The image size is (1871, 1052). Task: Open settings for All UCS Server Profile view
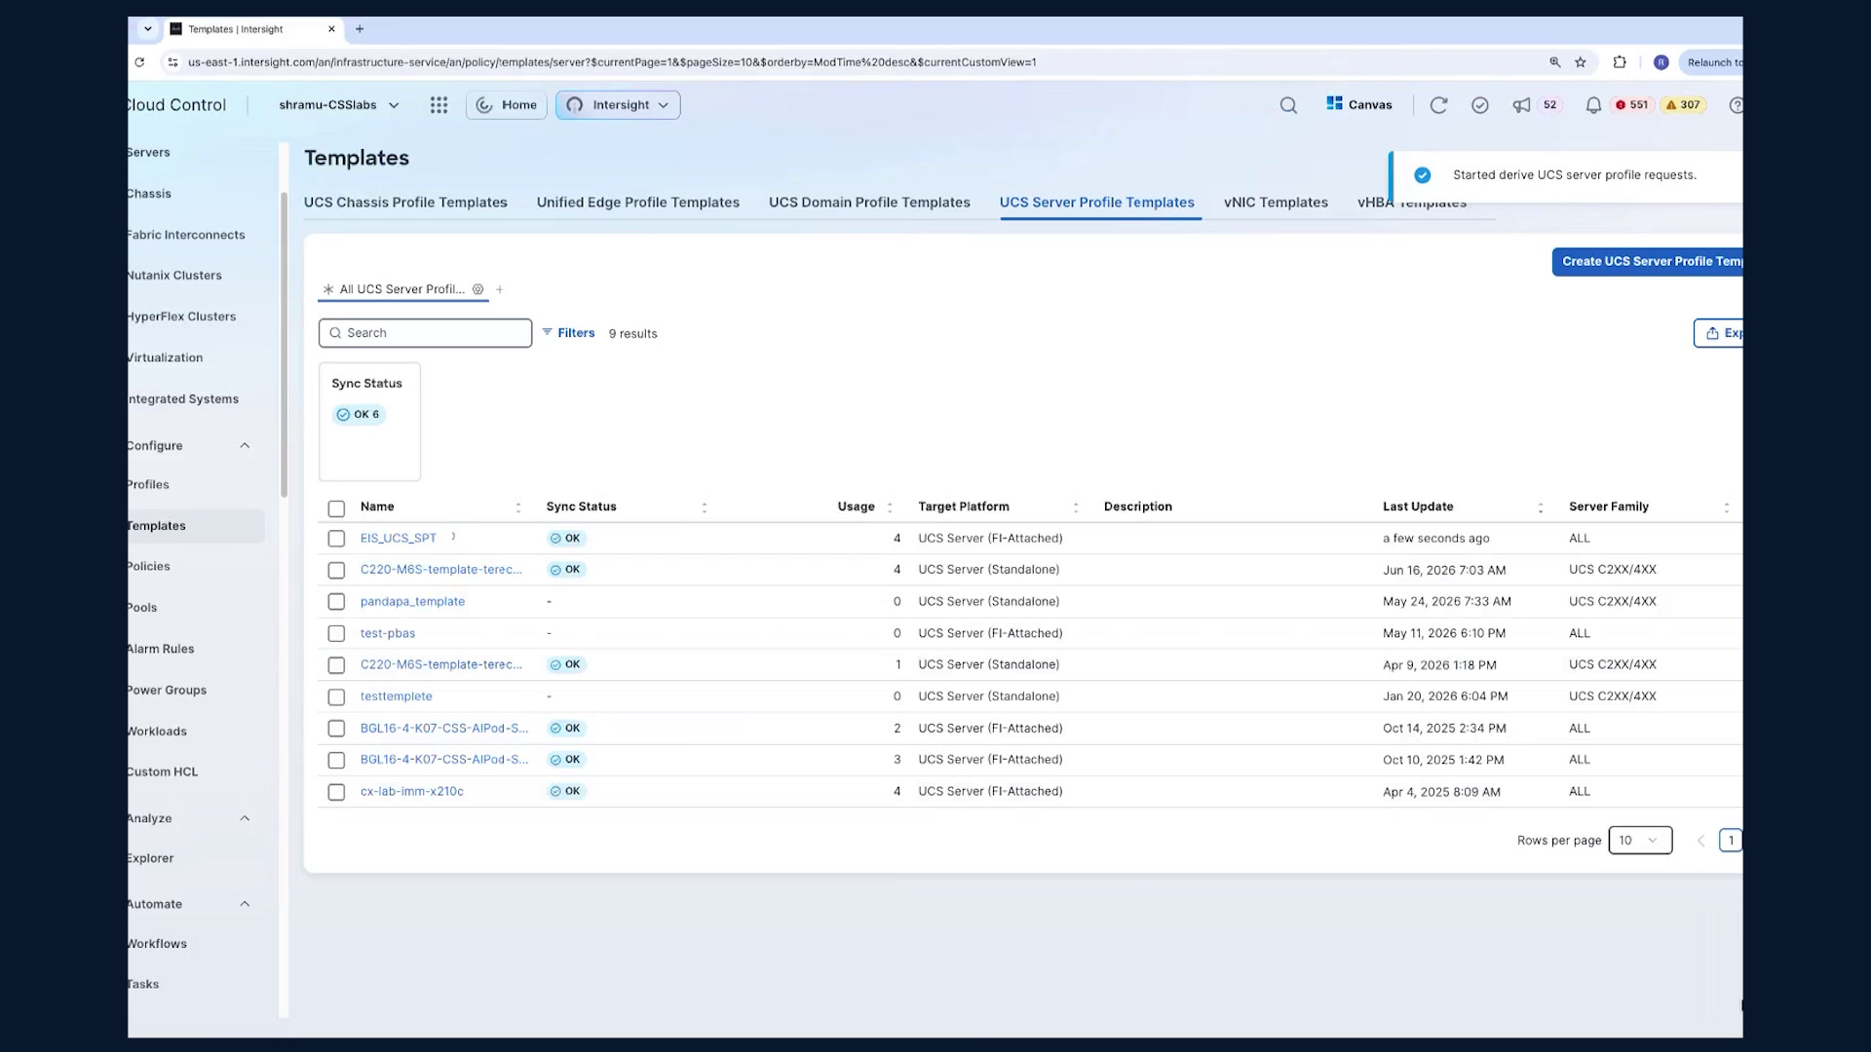tap(477, 289)
